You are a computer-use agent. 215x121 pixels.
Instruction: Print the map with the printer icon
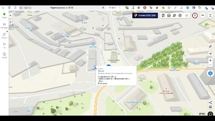(x=210, y=107)
